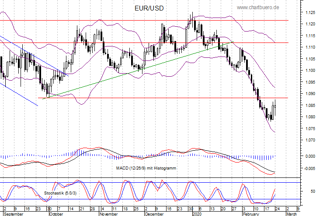Click the 1.125 price axis label

coord(309,12)
